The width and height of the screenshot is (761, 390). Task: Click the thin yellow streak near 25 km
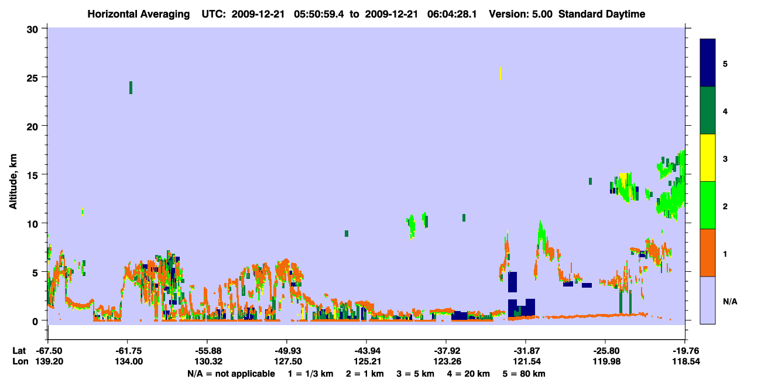[x=500, y=74]
